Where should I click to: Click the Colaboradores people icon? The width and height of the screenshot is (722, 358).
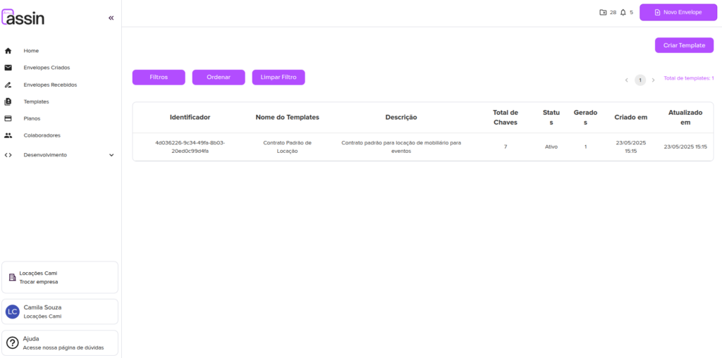pyautogui.click(x=8, y=135)
